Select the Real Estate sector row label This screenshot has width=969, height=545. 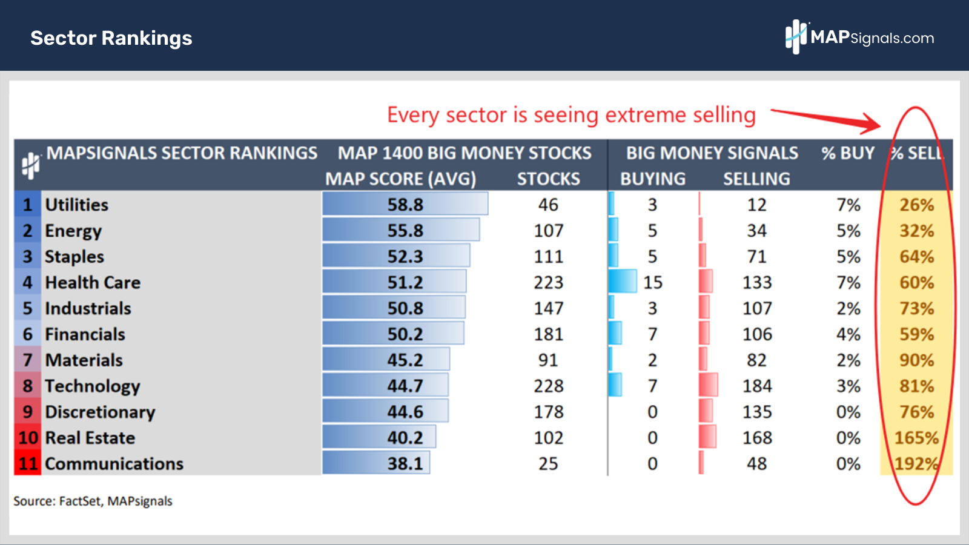tap(90, 438)
